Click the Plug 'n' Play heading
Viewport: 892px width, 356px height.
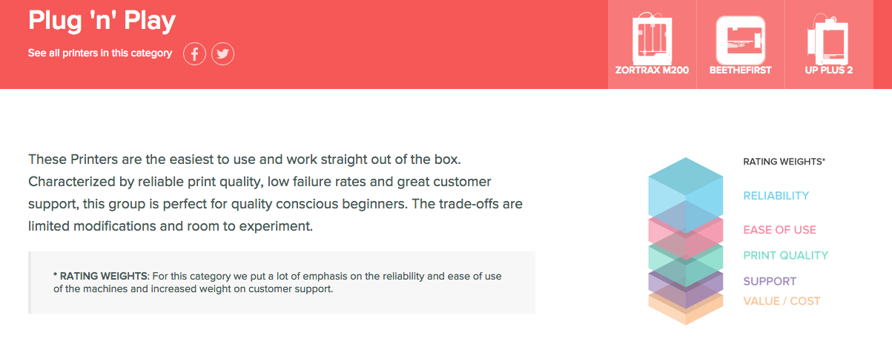coord(102,21)
